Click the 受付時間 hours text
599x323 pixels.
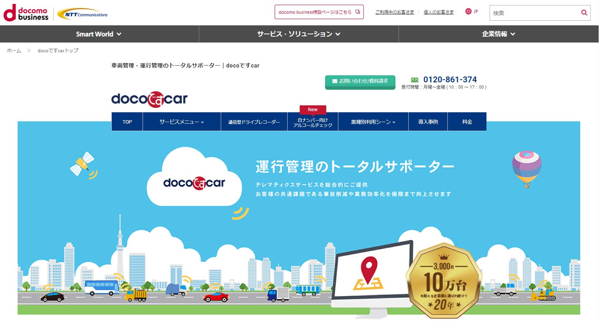click(x=444, y=87)
